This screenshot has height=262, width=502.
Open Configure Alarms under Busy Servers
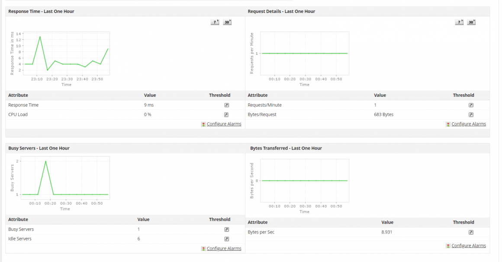[x=224, y=248]
